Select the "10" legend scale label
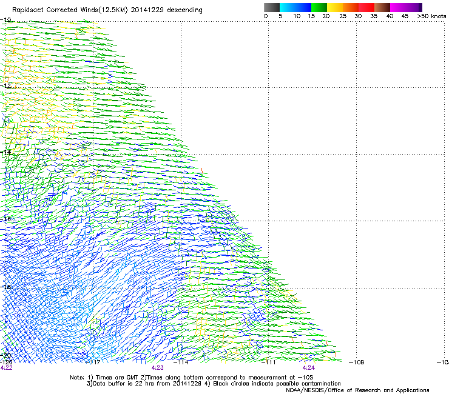 tap(297, 16)
